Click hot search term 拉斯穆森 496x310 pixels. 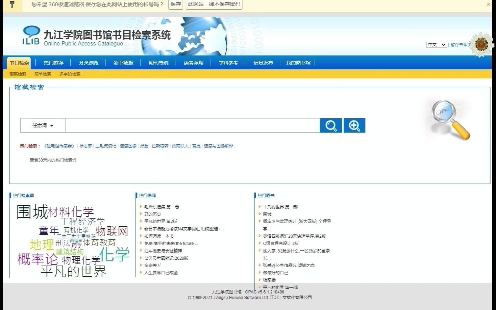(160, 146)
